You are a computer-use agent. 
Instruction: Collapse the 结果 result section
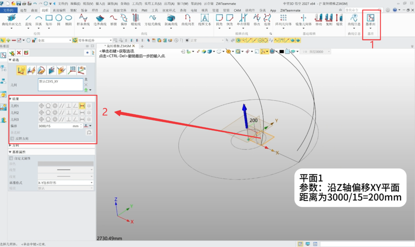[x=10, y=99]
